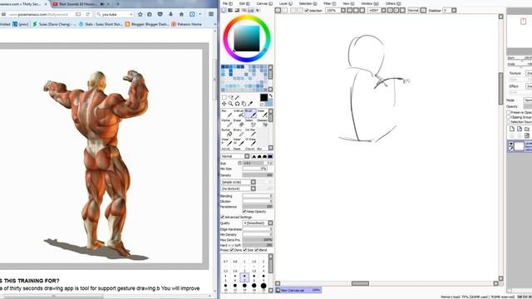Viewport: 532px width, 299px height.
Task: Open the Layer menu
Action: point(285,3)
